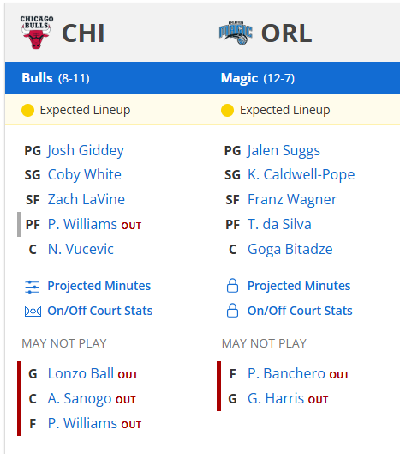Click the CHI team abbreviation header
This screenshot has height=454, width=400.
tap(83, 33)
